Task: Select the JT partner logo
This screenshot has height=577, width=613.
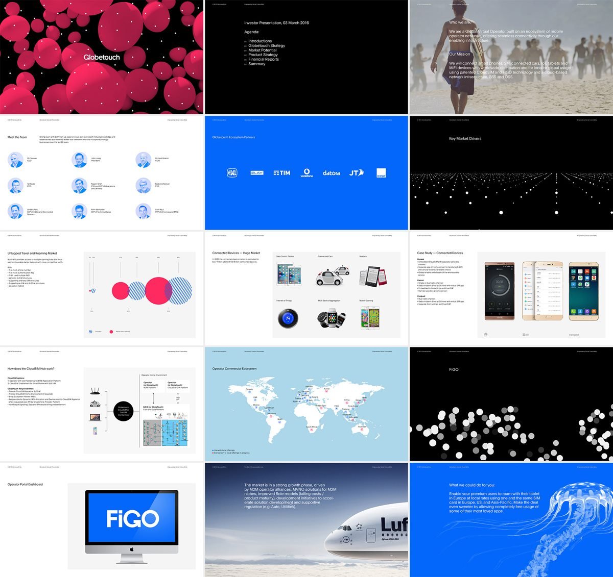Action: tap(356, 173)
